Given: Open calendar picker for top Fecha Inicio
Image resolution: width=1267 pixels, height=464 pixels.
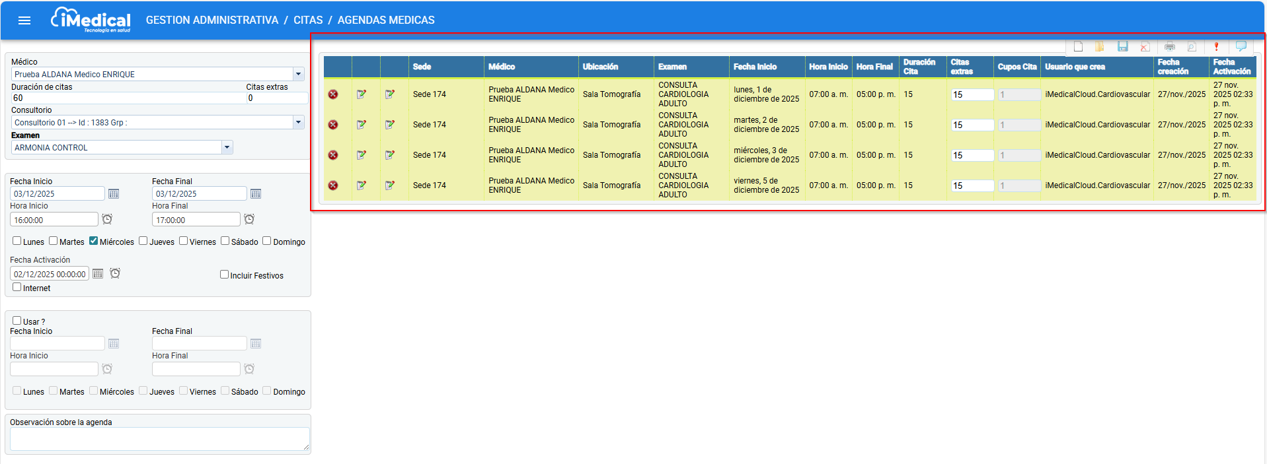Looking at the screenshot, I should pyautogui.click(x=114, y=194).
